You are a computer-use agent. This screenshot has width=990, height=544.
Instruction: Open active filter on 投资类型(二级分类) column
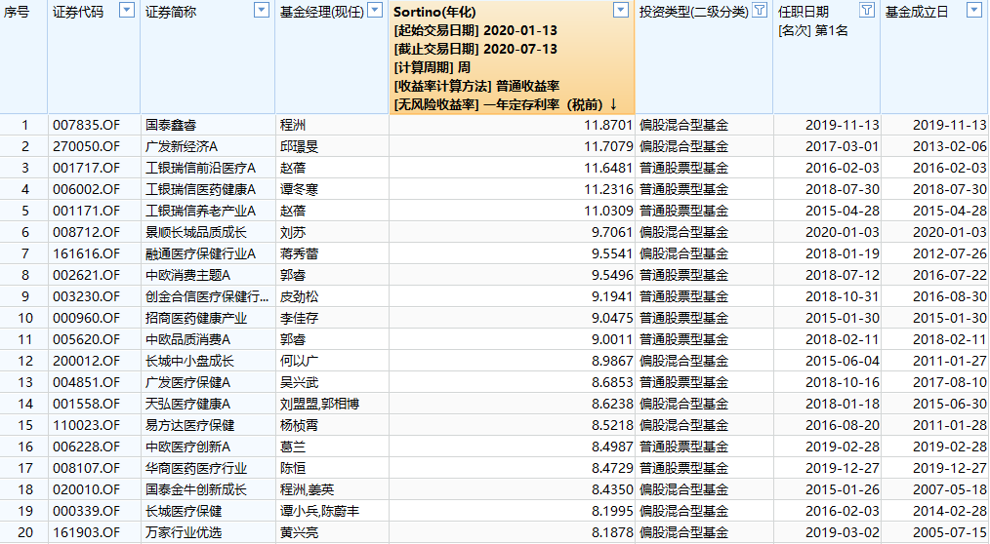pyautogui.click(x=761, y=10)
